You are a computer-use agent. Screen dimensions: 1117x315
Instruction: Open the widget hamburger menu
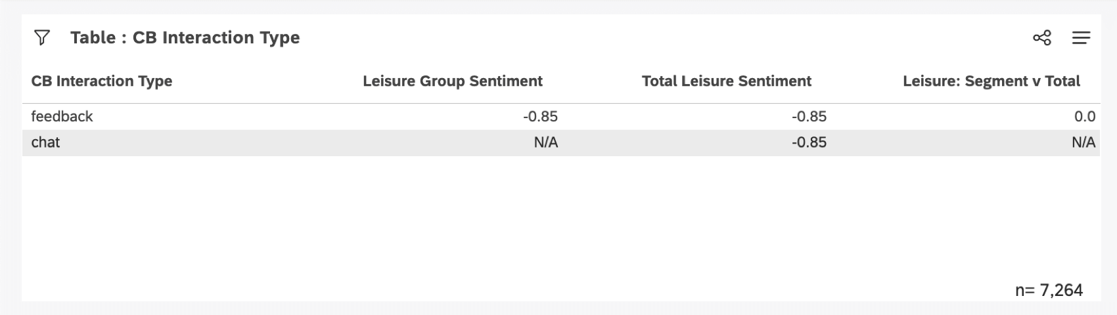tap(1081, 38)
